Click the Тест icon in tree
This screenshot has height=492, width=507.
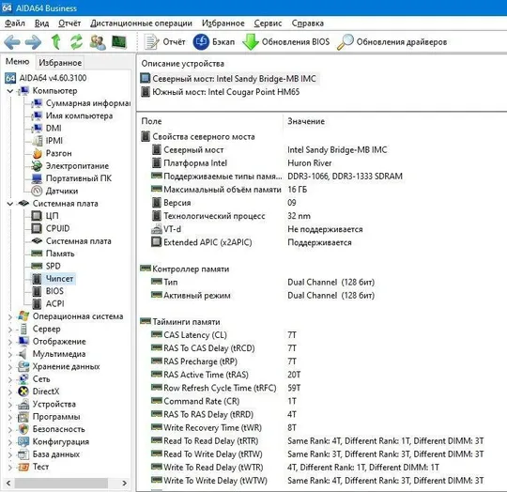pos(23,467)
